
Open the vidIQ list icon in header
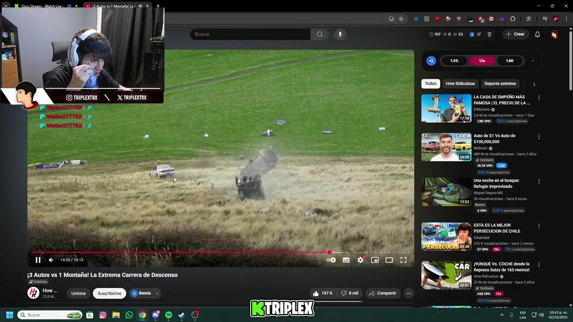coord(479,34)
